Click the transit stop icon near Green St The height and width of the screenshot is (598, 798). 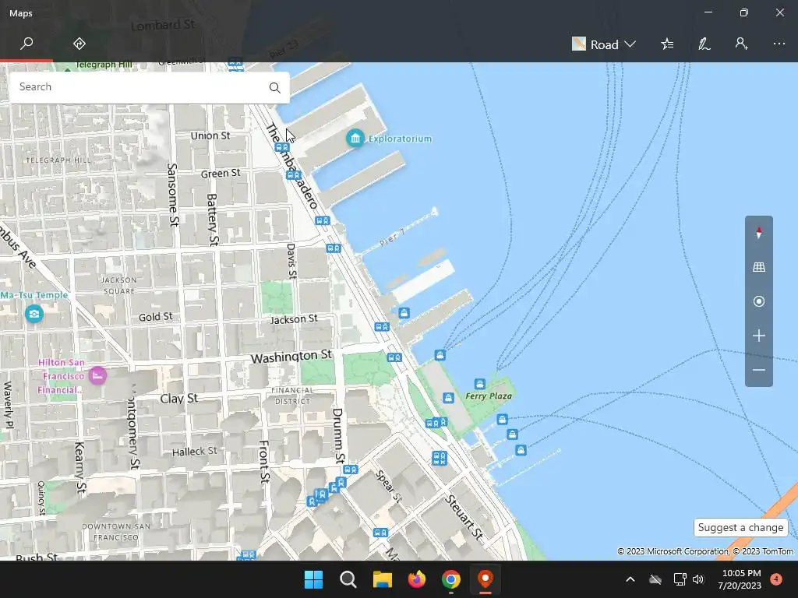click(294, 175)
